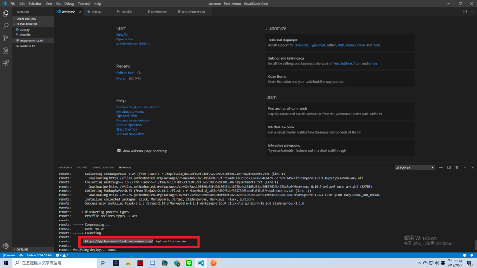Create a new terminal with plus icon
The width and height of the screenshot is (477, 268).
point(441,167)
